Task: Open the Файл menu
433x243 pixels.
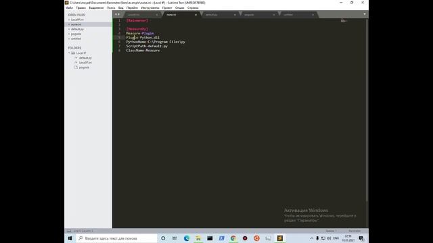Action: click(70, 7)
